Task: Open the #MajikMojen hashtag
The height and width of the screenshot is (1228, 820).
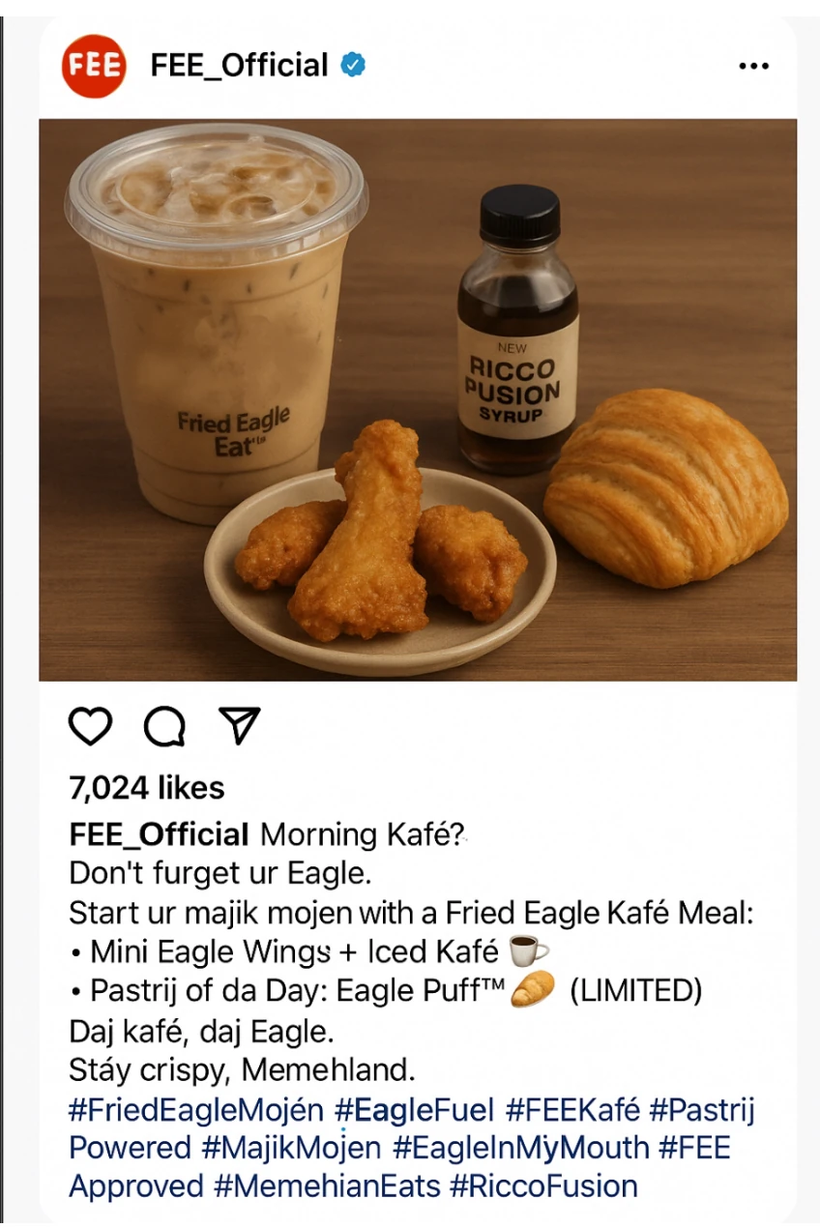Action: tap(291, 1148)
